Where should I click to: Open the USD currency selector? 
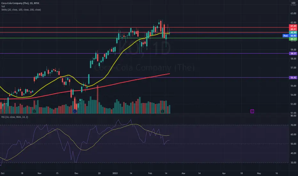pos(294,3)
